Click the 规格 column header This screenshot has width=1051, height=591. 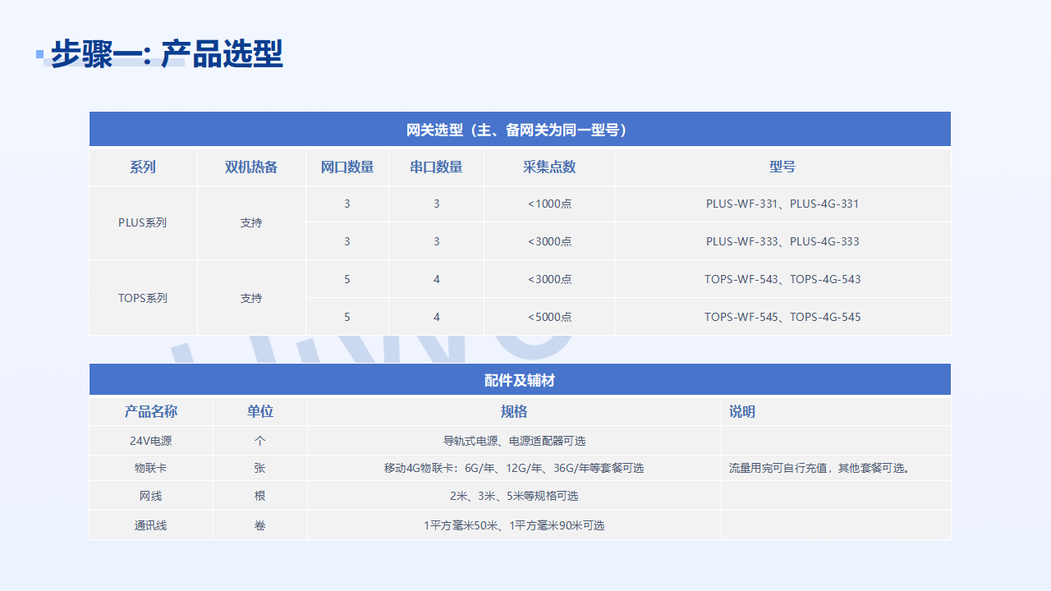coord(514,411)
